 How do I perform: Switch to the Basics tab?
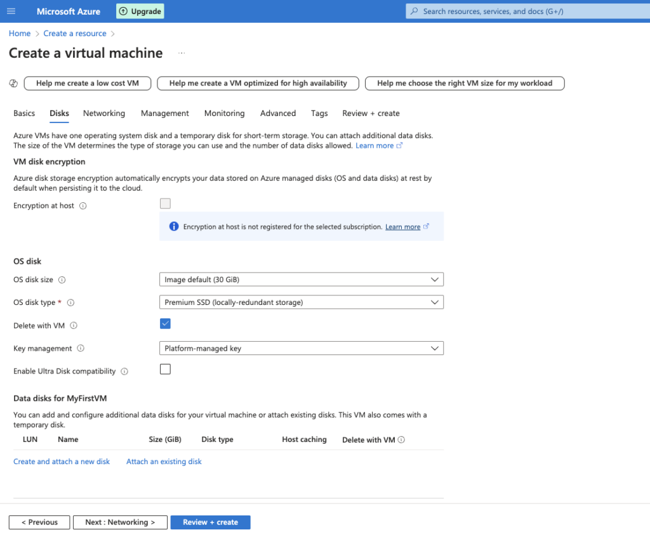coord(24,113)
